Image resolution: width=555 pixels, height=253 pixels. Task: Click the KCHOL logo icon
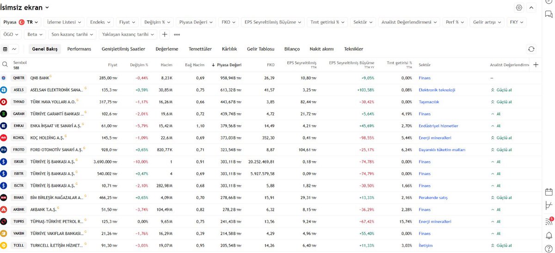4,138
